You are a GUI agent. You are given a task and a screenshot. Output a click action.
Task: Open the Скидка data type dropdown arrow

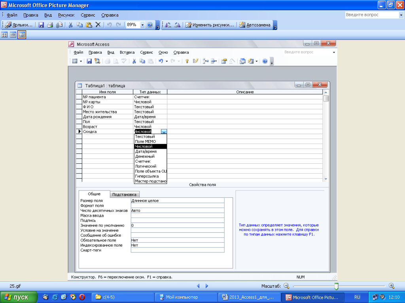164,132
